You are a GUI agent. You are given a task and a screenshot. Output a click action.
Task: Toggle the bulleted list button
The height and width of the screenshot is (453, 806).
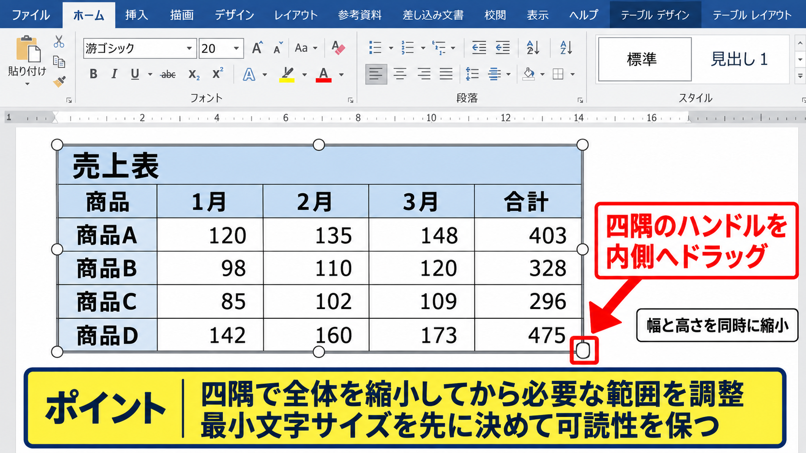click(376, 48)
